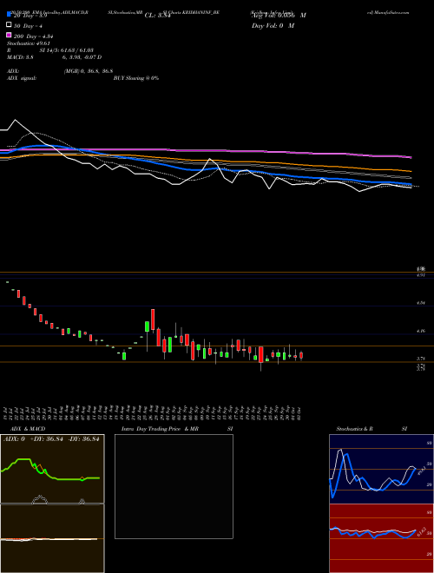
Task: Click the 'BUY Slowing @ 0%' signal text
Action: 136,78
